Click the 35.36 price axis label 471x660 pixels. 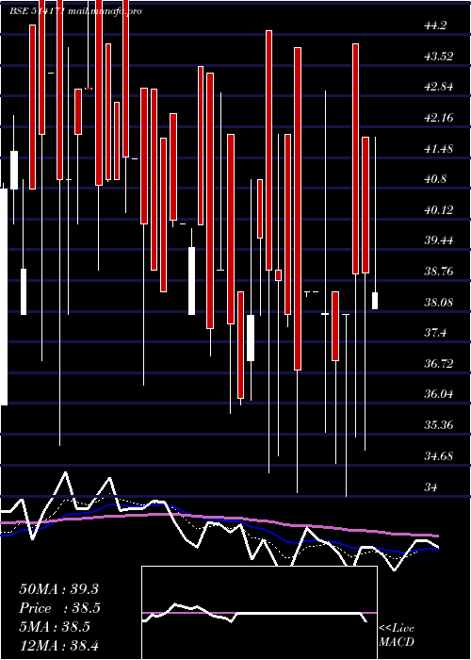click(439, 425)
